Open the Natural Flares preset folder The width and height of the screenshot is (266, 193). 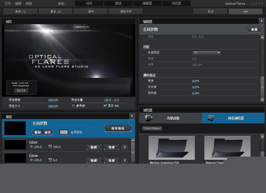point(226,149)
